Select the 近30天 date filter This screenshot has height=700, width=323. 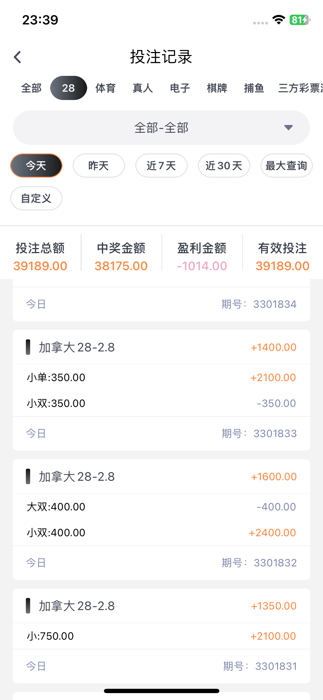tap(224, 166)
